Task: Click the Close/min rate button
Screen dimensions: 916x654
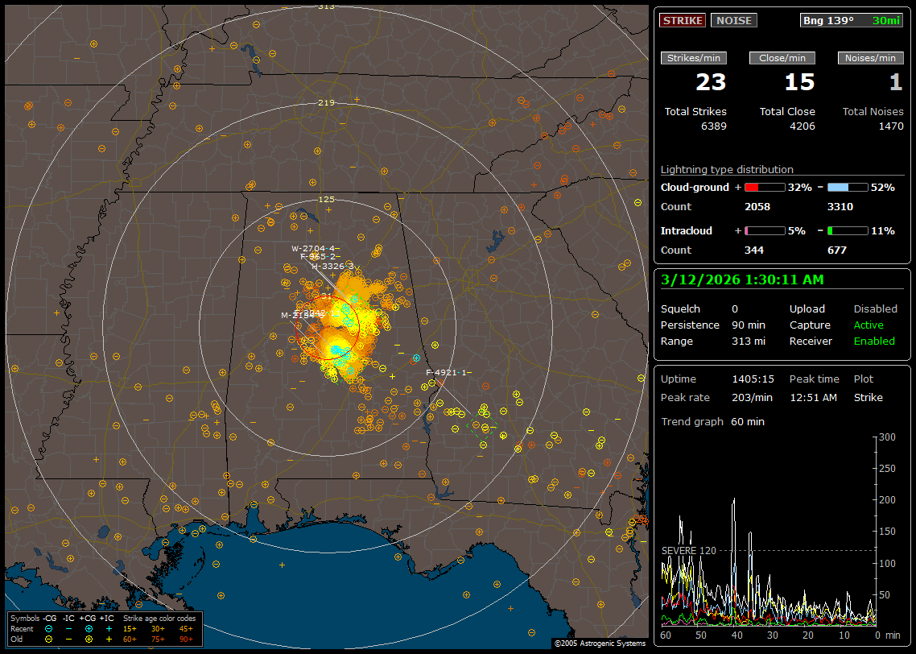Action: [782, 58]
